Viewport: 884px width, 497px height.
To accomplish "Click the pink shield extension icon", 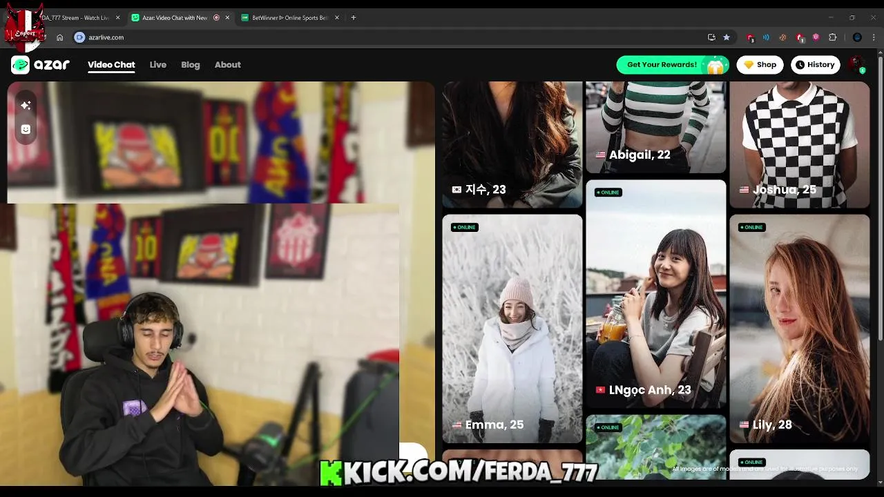I will (816, 37).
